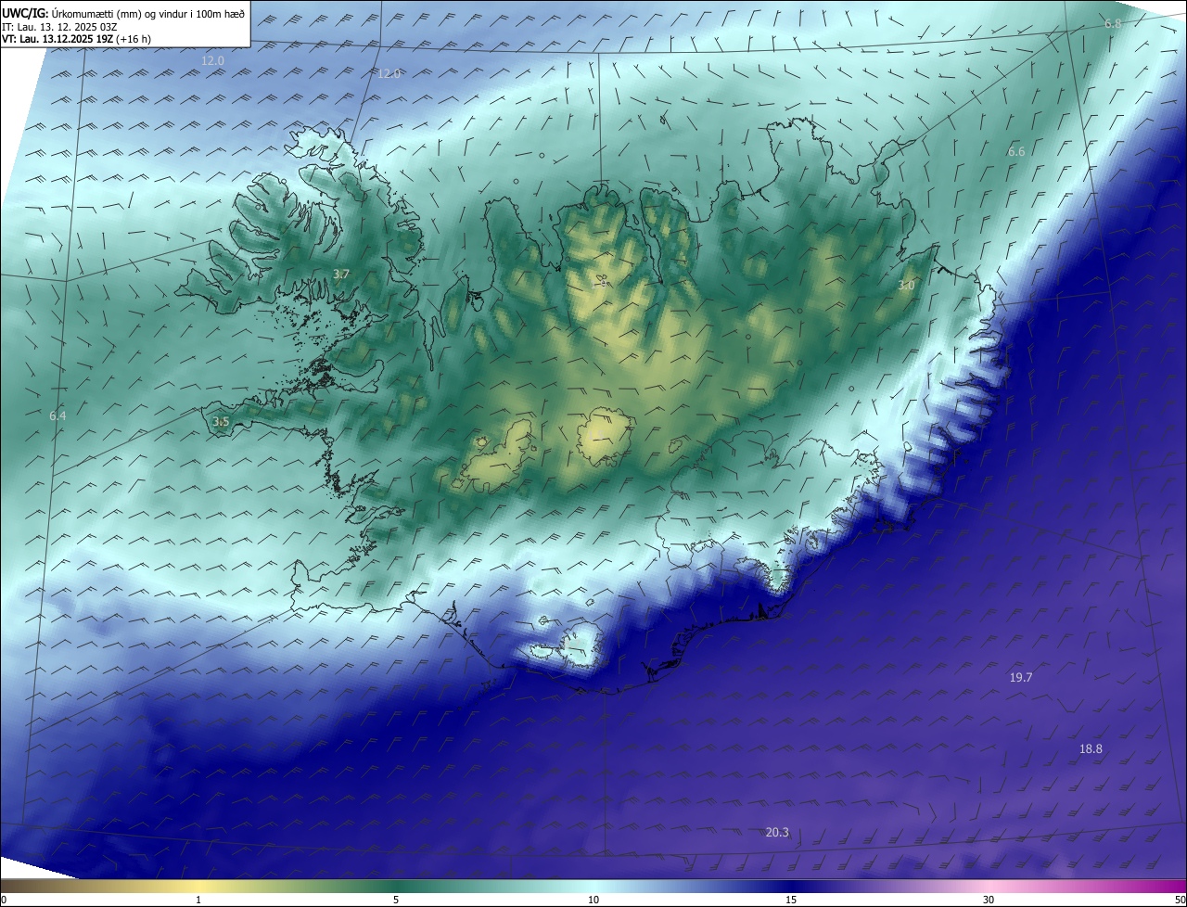Click the color scale tick label '0'
Screen dimensions: 1187x907
[x=4, y=900]
